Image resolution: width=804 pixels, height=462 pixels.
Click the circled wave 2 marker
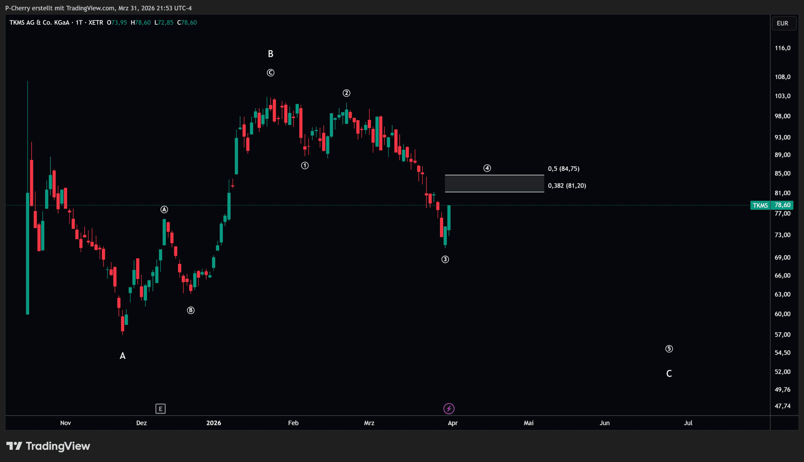pyautogui.click(x=346, y=93)
